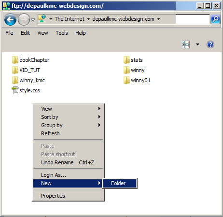
Task: Select the VID_TUT folder
Action: click(26, 70)
